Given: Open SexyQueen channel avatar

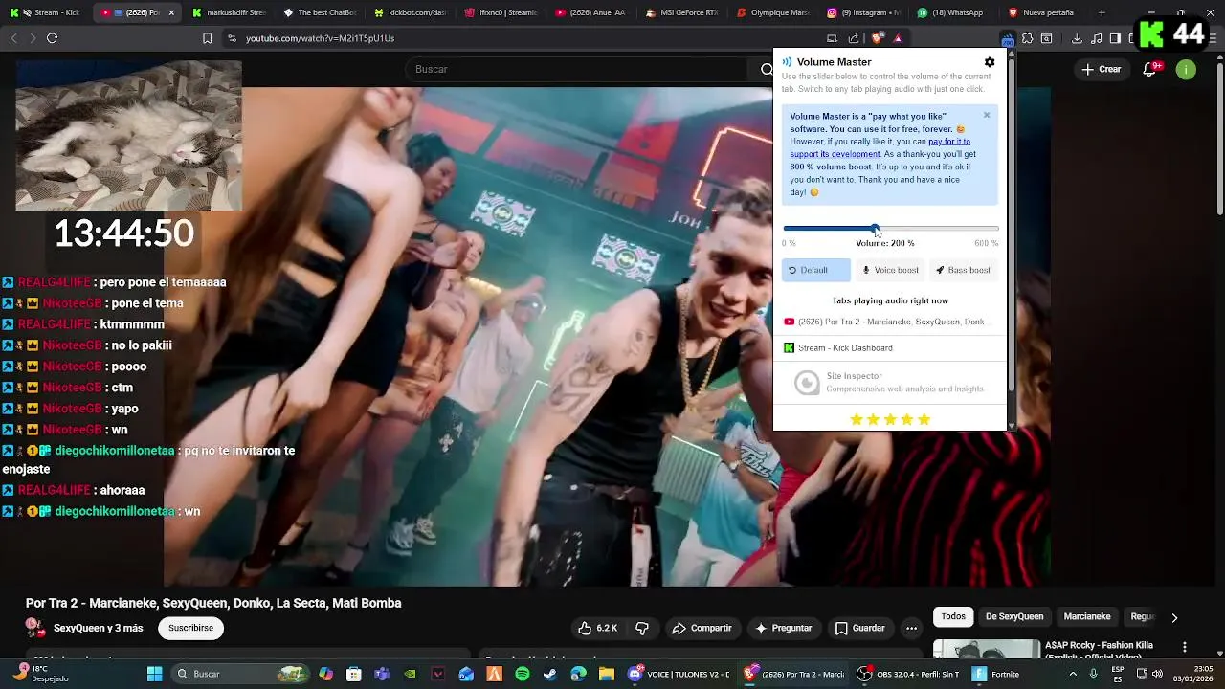Looking at the screenshot, I should click(x=35, y=628).
